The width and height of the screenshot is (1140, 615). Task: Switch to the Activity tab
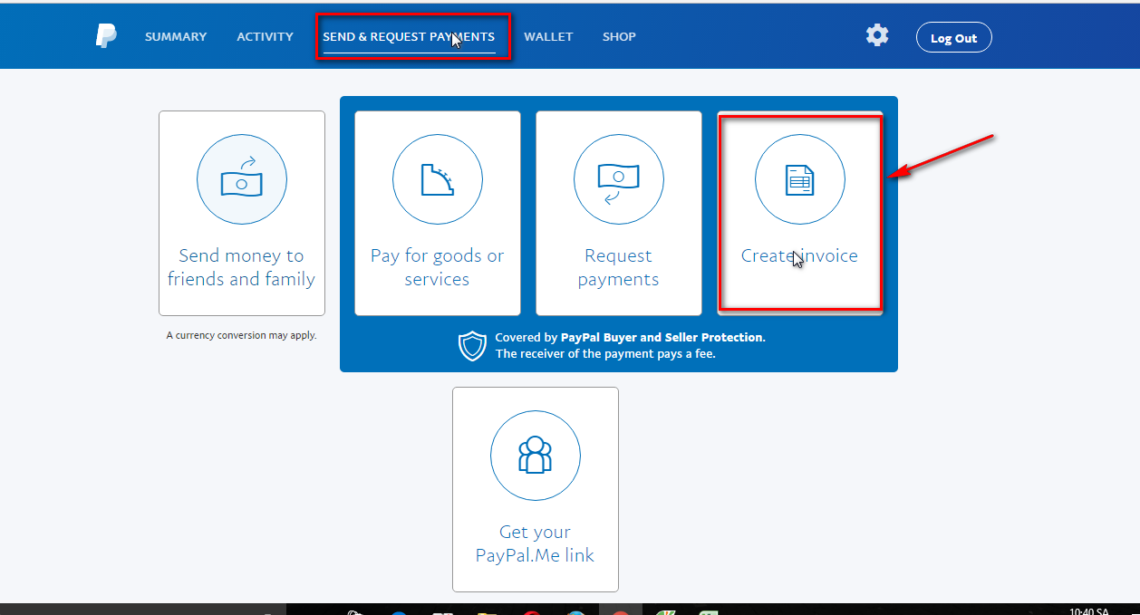tap(265, 37)
